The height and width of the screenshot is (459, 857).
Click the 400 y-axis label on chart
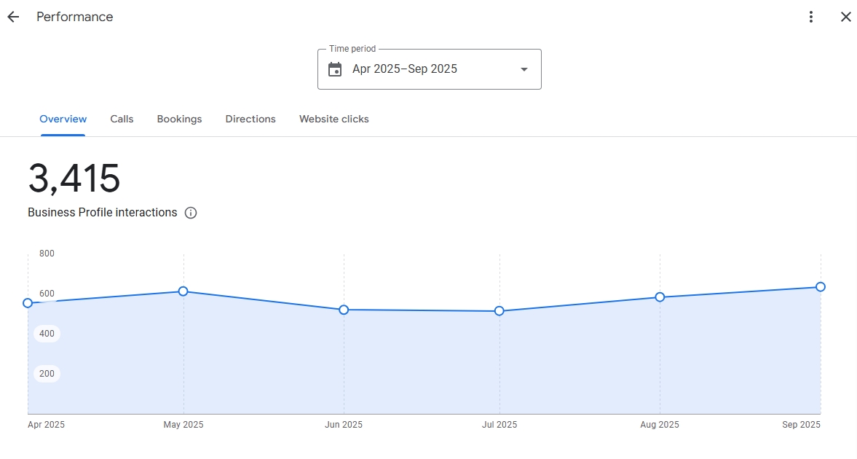pos(47,334)
